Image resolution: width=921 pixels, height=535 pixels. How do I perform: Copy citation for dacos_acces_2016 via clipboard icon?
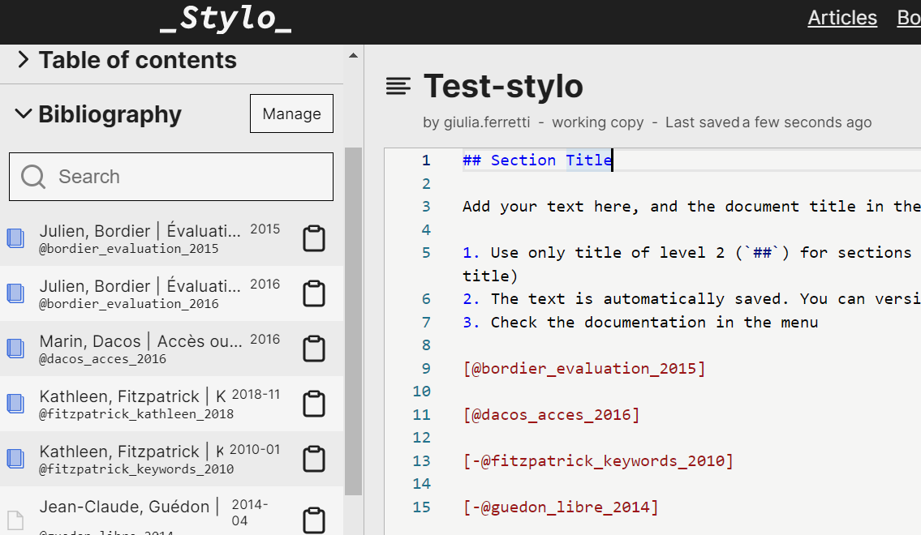point(314,349)
